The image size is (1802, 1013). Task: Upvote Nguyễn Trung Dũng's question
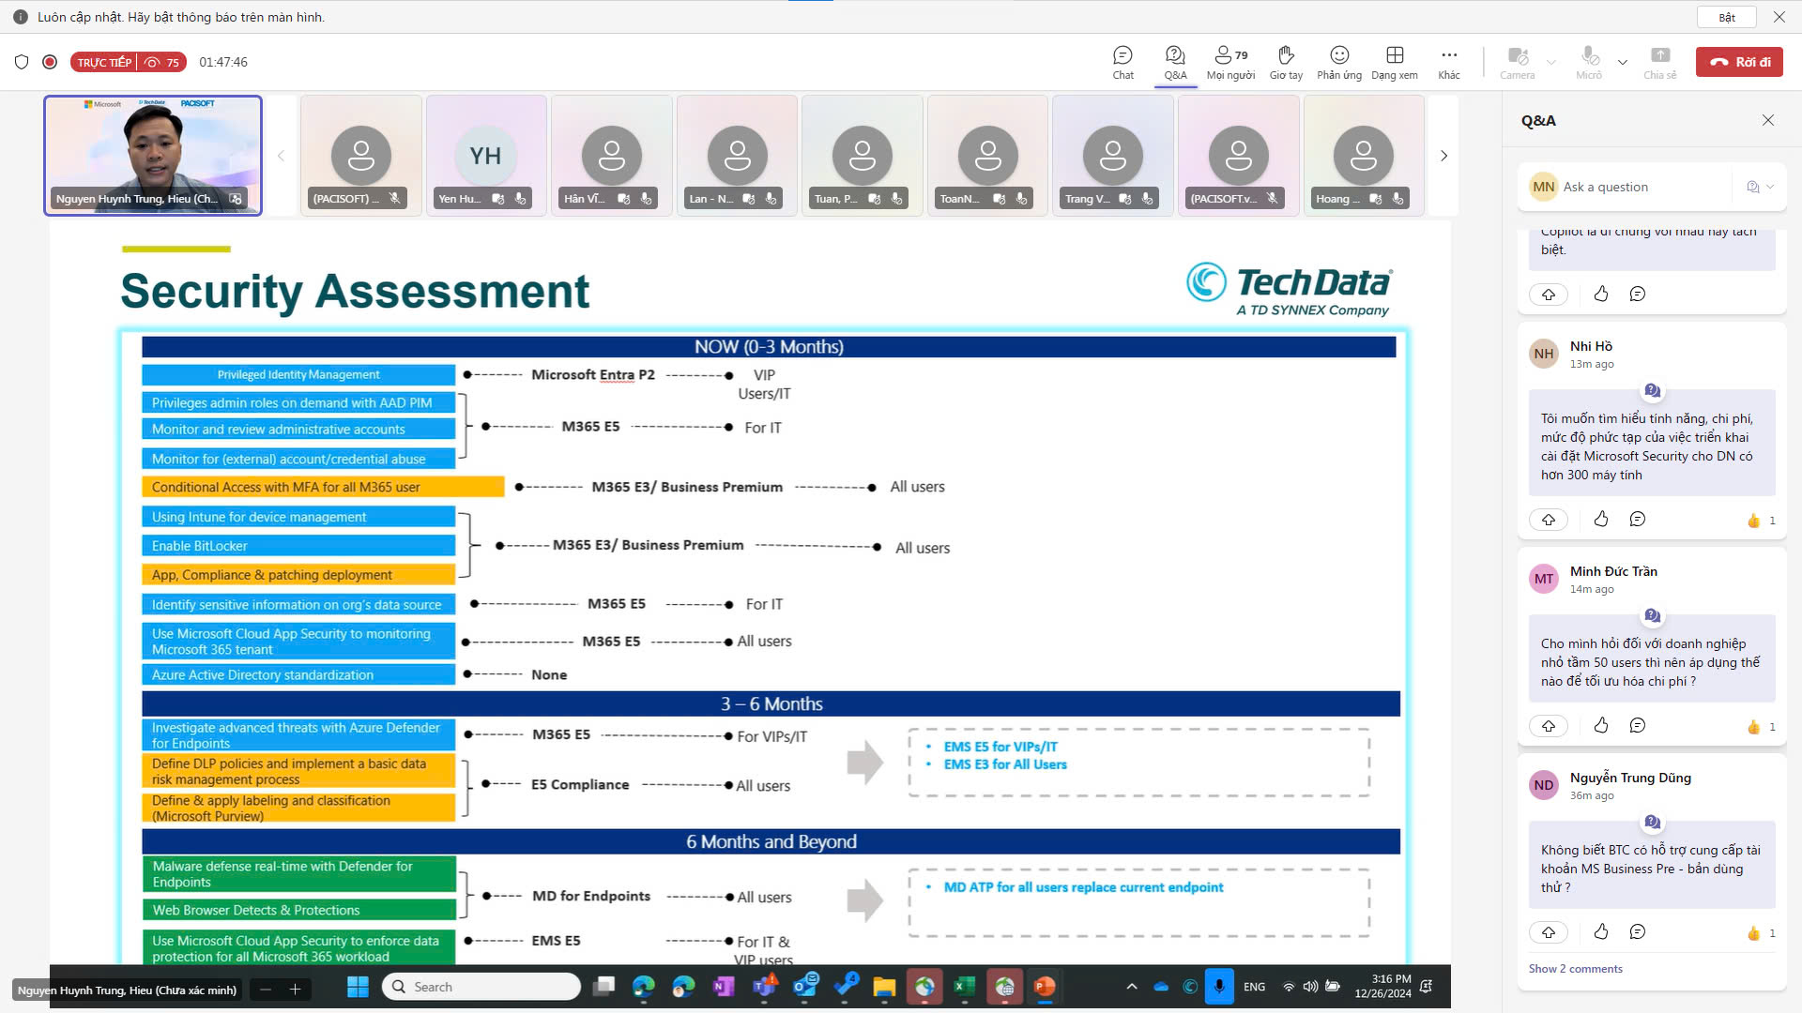point(1549,932)
